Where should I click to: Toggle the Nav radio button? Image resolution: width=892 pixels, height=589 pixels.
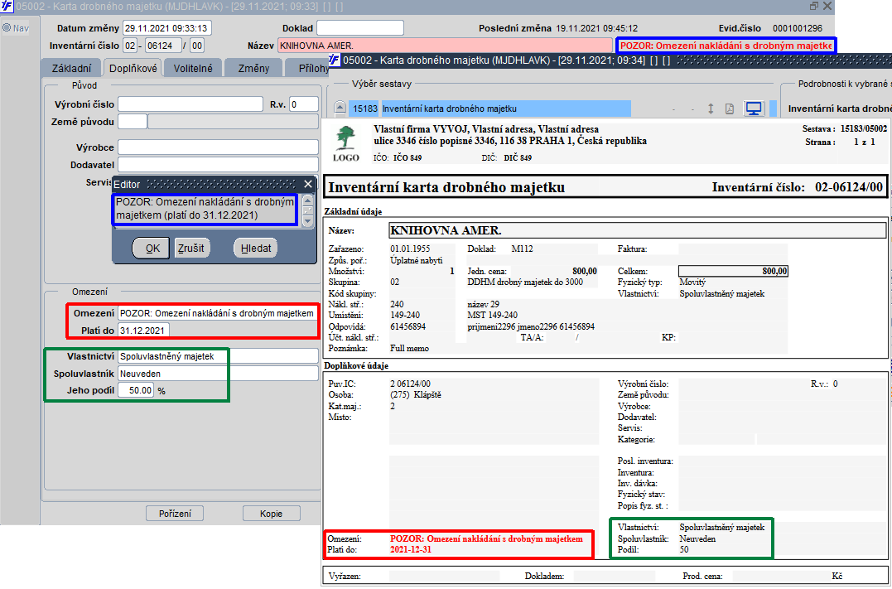7,28
